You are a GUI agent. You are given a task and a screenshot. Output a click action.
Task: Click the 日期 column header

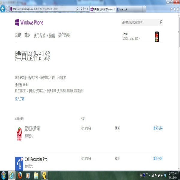tap(82, 119)
